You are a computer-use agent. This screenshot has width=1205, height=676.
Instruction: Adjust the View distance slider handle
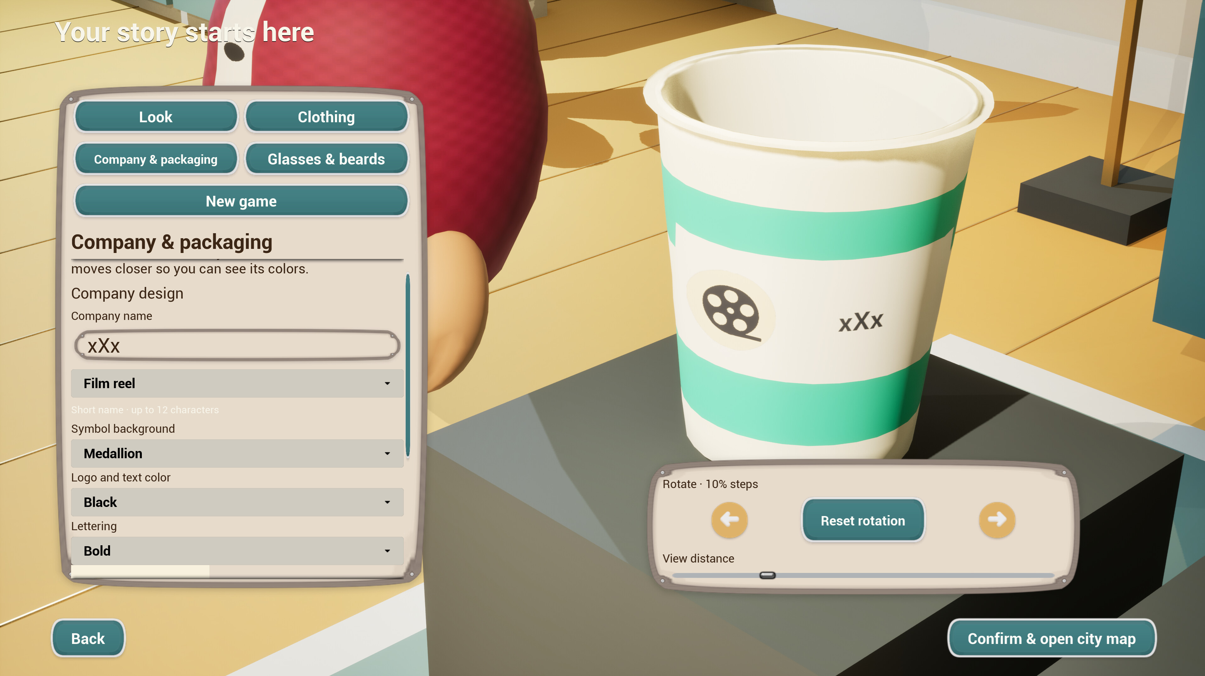[768, 575]
